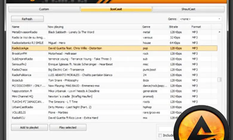Image resolution: width=233 pixels, height=140 pixels.
Task: Sort by Name column header
Action: tap(16, 27)
